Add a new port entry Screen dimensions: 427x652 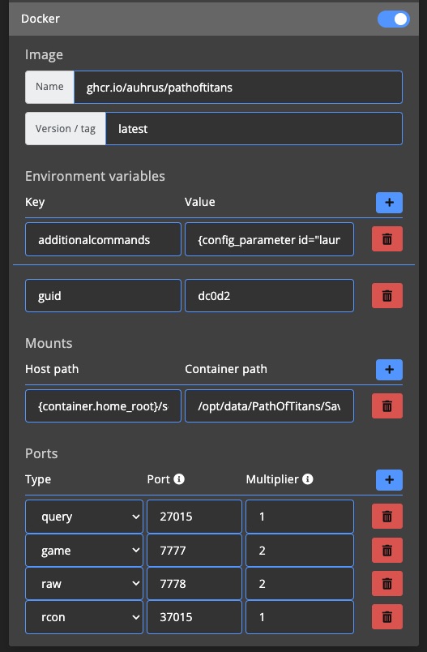389,480
